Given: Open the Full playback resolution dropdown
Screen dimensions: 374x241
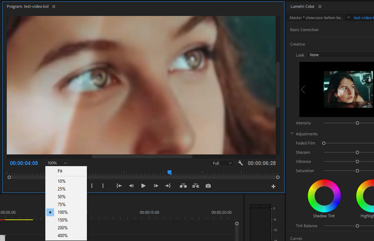Looking at the screenshot, I should pos(222,163).
